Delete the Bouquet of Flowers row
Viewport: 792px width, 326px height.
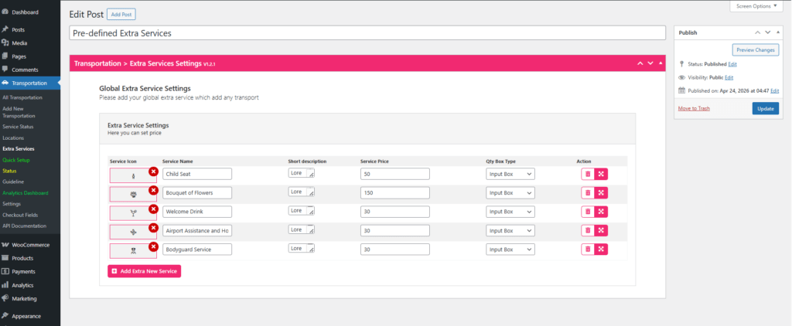point(588,193)
